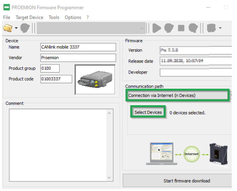Click the '0 devices selected.' text
The image size is (237, 191).
pos(187,113)
